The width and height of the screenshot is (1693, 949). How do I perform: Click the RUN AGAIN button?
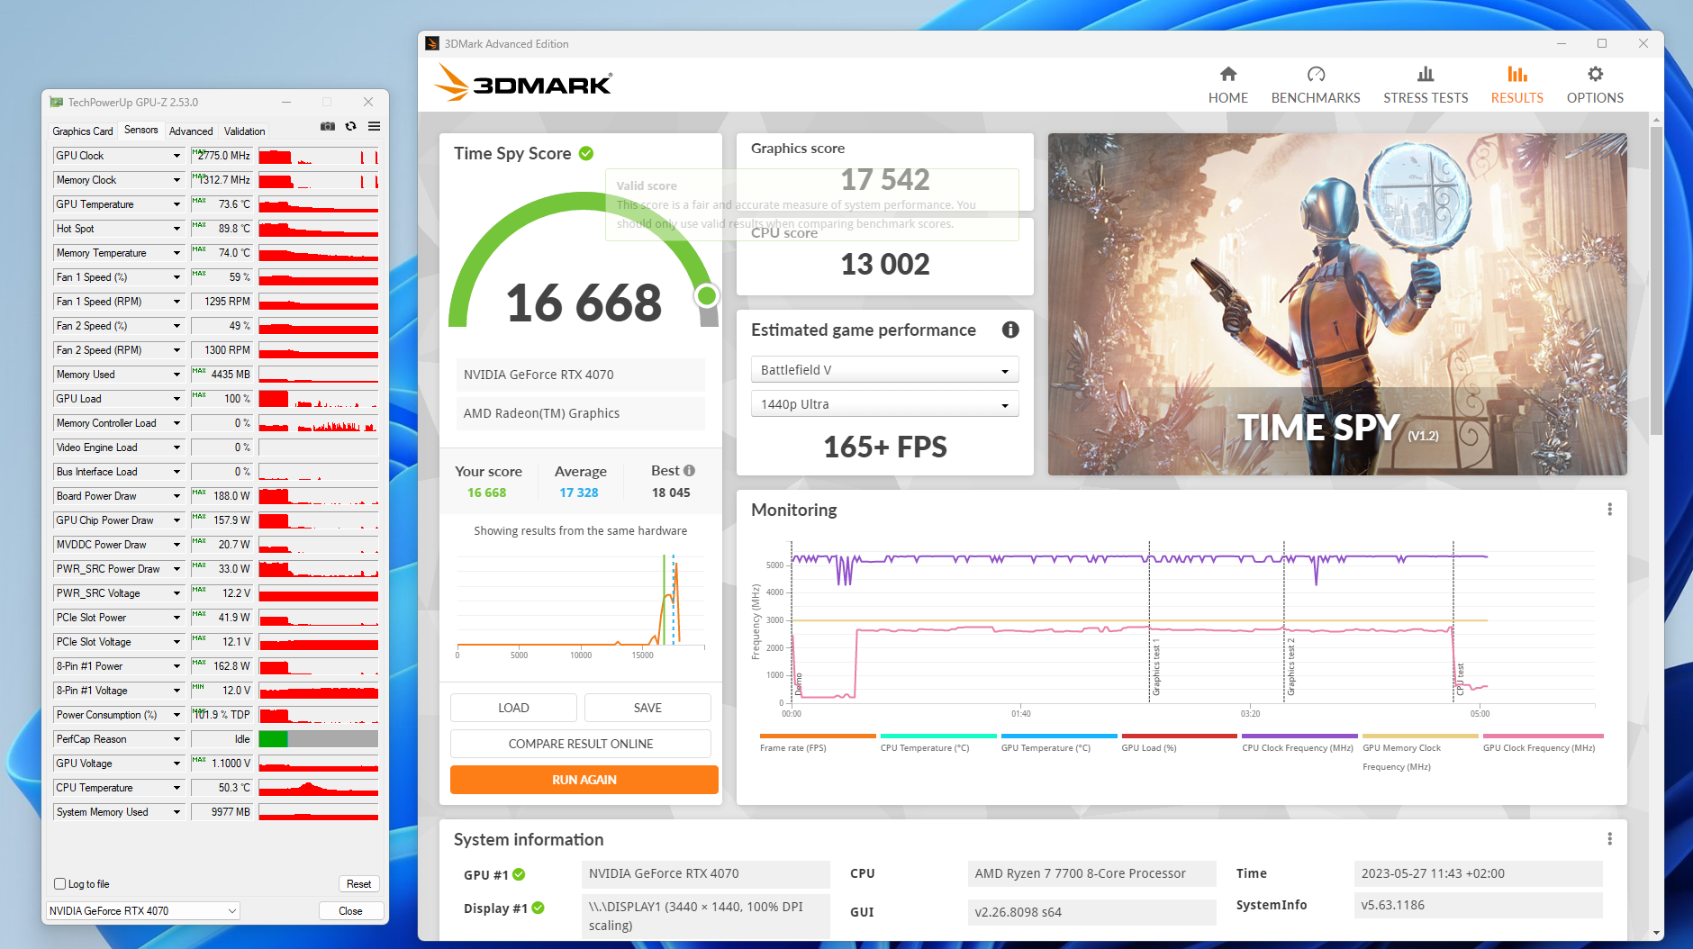click(584, 780)
